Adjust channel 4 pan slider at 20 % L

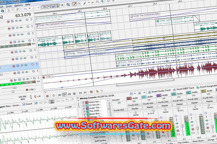pos(178,108)
